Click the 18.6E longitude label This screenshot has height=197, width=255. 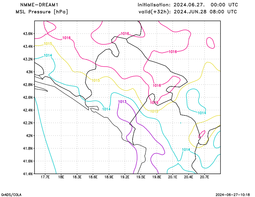click(93, 177)
